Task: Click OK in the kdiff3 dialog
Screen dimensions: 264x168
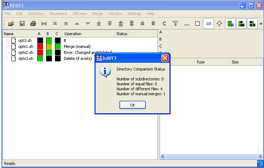Action: pyautogui.click(x=133, y=105)
